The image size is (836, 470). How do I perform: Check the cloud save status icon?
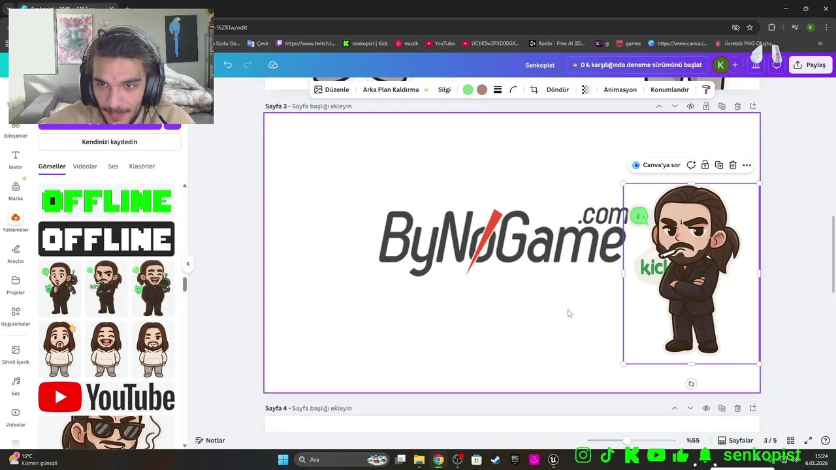point(273,65)
